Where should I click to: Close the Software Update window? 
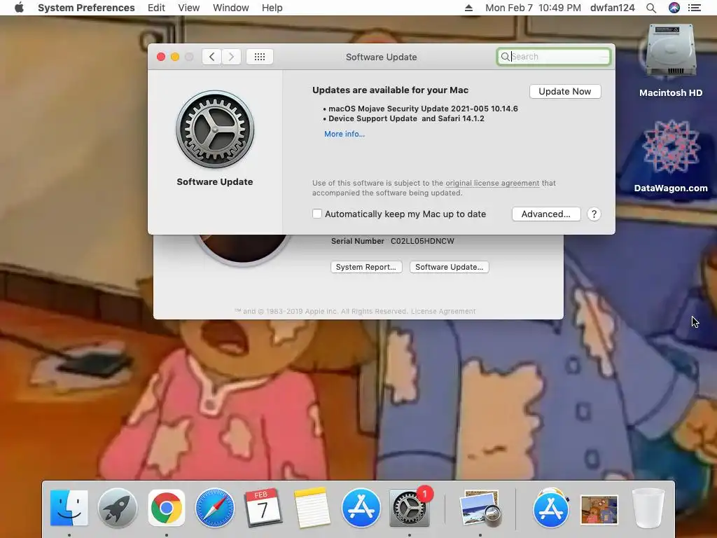click(x=161, y=57)
